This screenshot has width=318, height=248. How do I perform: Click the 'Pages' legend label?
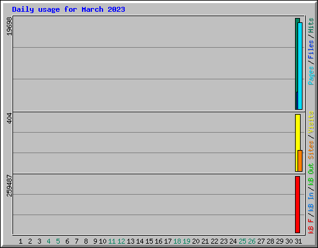click(x=311, y=76)
